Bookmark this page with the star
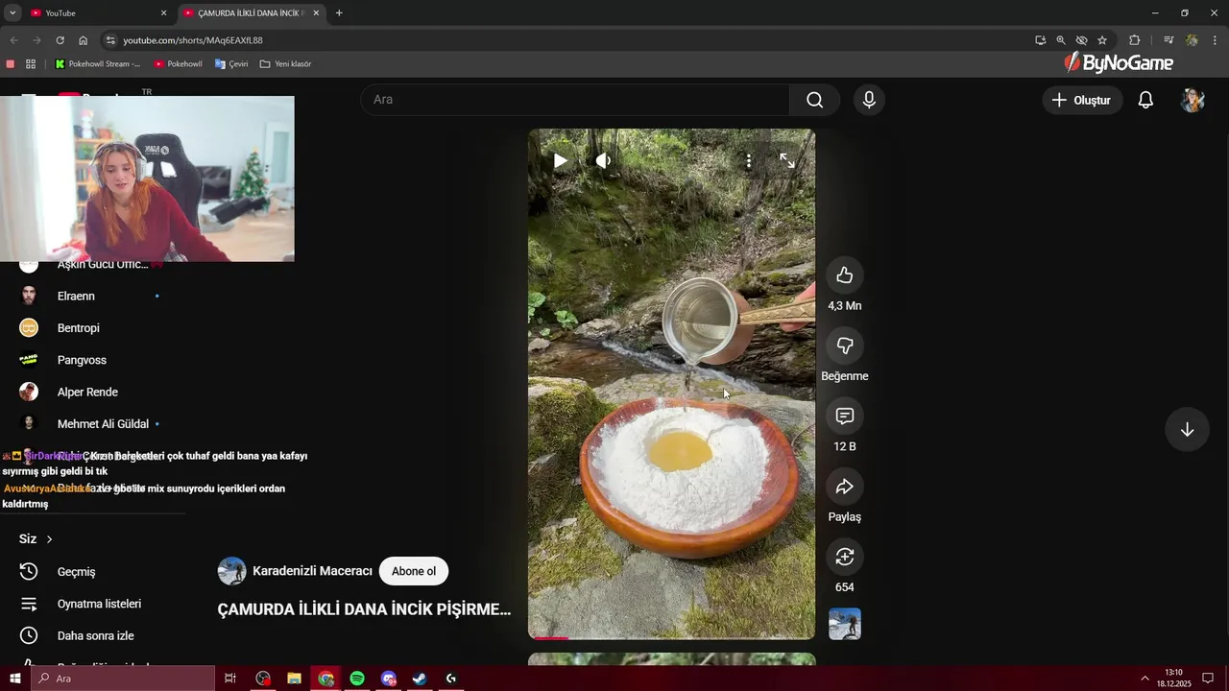The width and height of the screenshot is (1229, 691). 1102,40
